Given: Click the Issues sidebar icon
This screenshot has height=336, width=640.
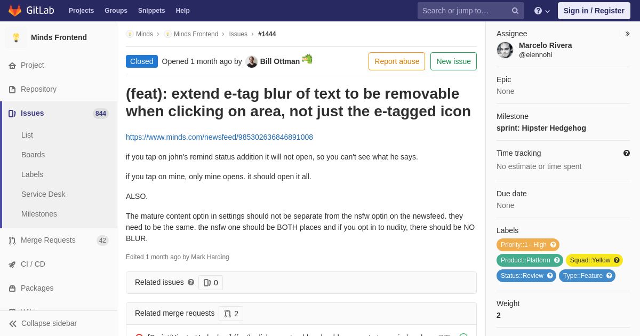Looking at the screenshot, I should click(x=12, y=114).
